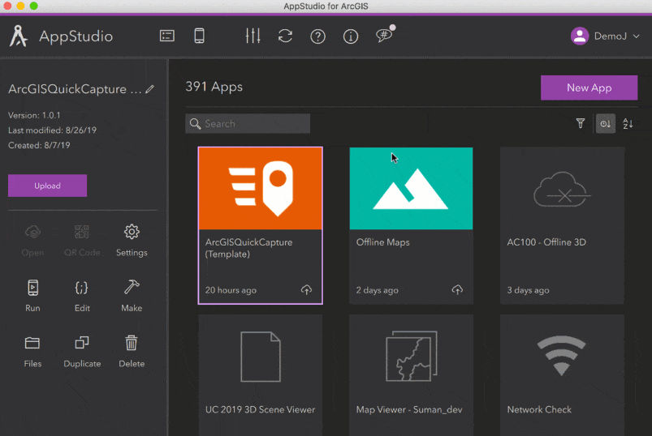
Task: Click '2 days ago' timestamp
Action: [x=377, y=290]
